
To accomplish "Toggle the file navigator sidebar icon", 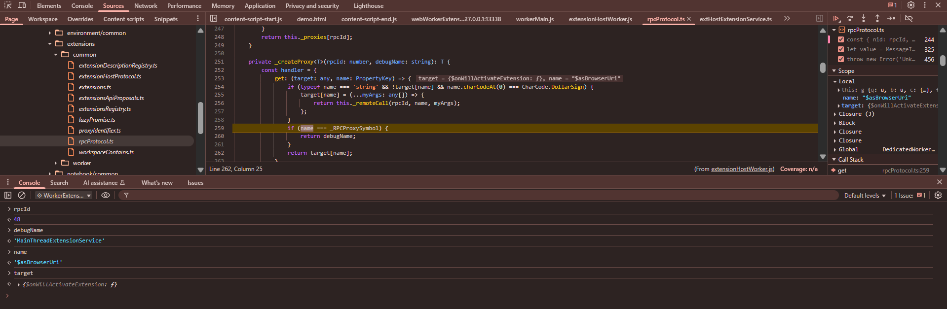I will click(x=214, y=19).
